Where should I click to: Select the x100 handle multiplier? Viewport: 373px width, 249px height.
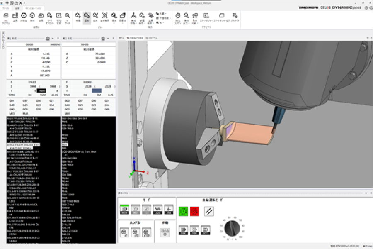(x=146, y=232)
